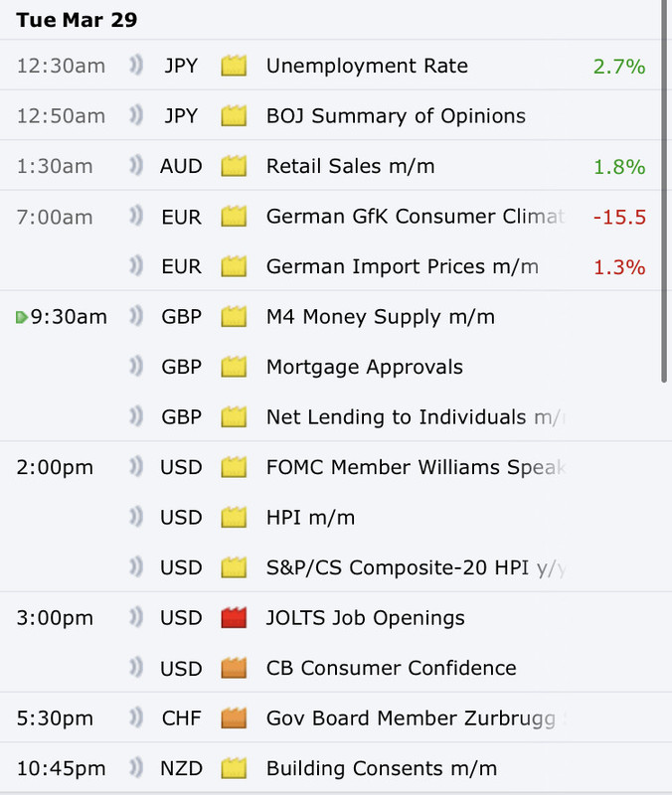Click green arrow marker at 9:30am

coord(21,318)
